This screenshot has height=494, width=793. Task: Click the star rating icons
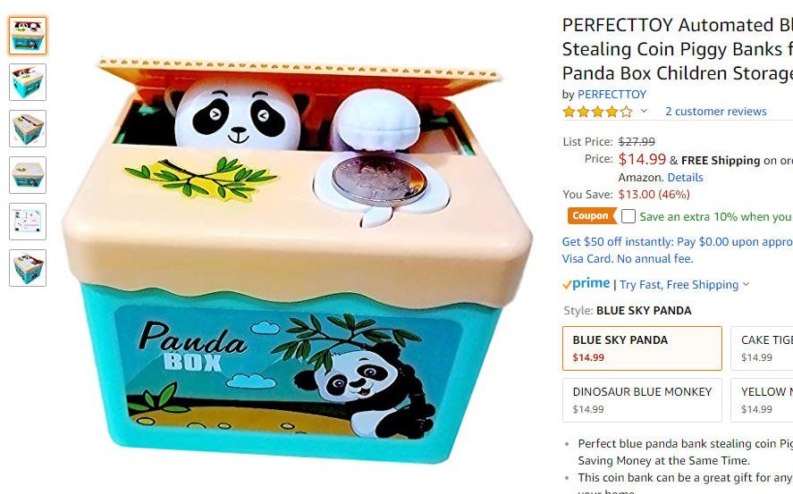[598, 112]
